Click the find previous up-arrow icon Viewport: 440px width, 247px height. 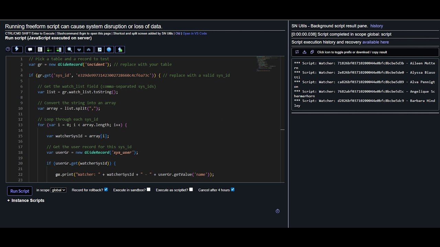coord(89,49)
